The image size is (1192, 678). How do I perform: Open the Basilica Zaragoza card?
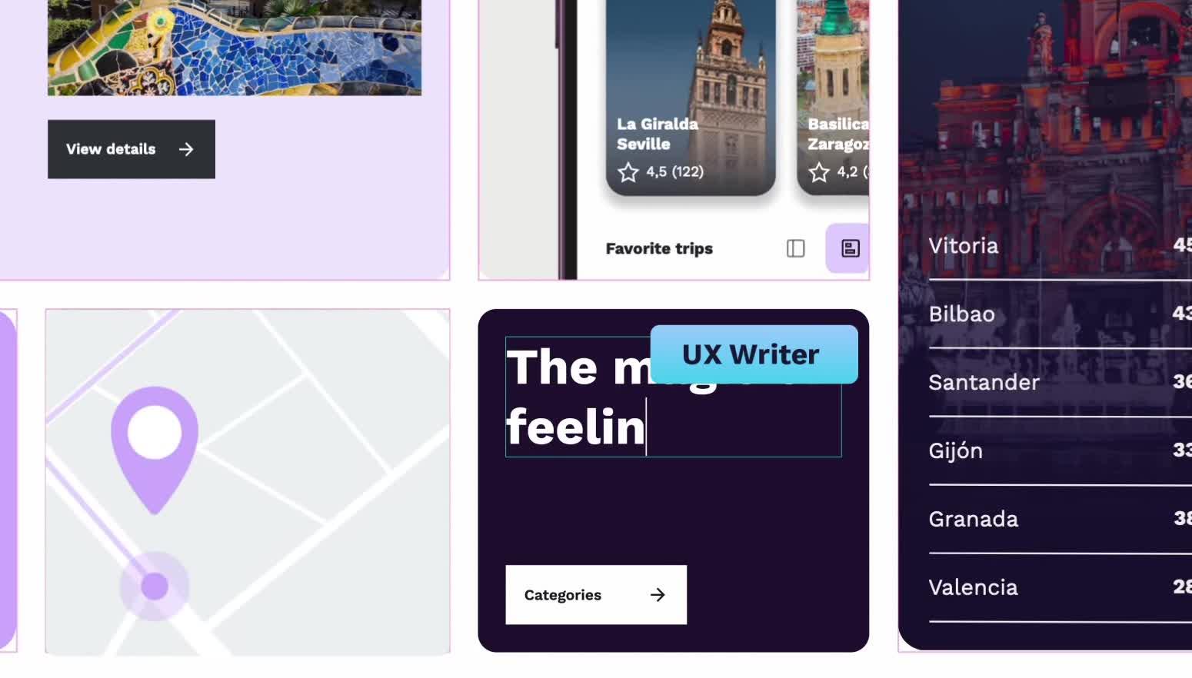(834, 96)
